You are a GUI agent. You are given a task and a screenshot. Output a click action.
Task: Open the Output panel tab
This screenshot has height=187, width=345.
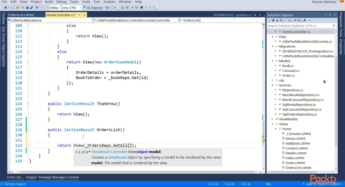point(31,177)
